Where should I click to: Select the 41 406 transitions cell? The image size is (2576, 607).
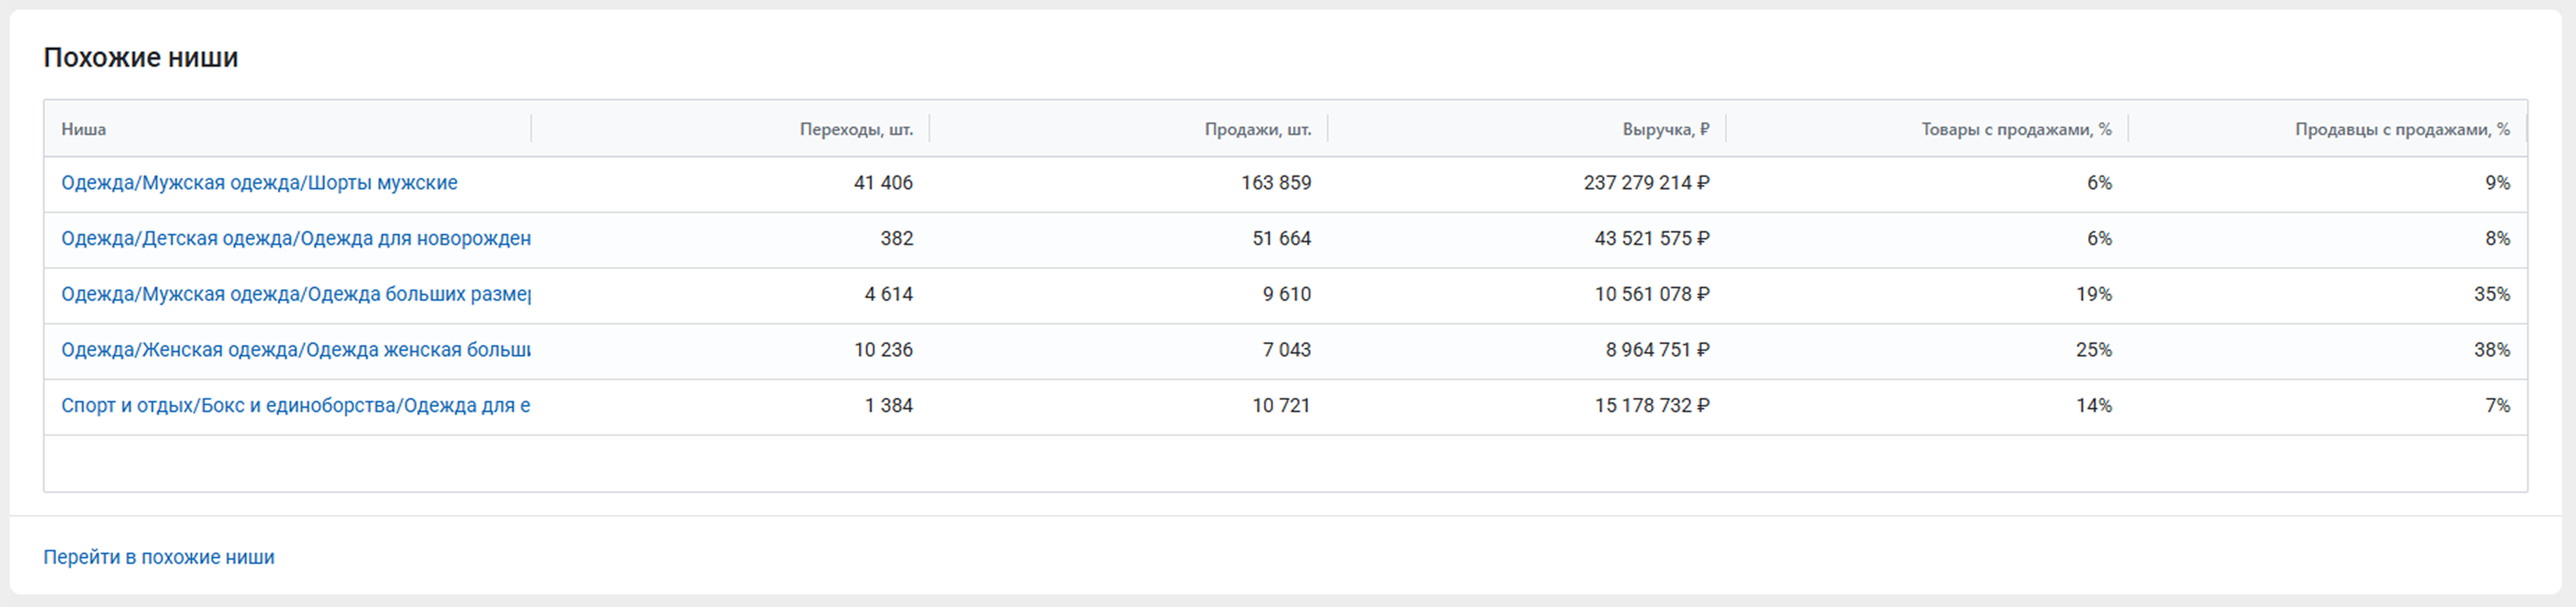[x=883, y=183]
